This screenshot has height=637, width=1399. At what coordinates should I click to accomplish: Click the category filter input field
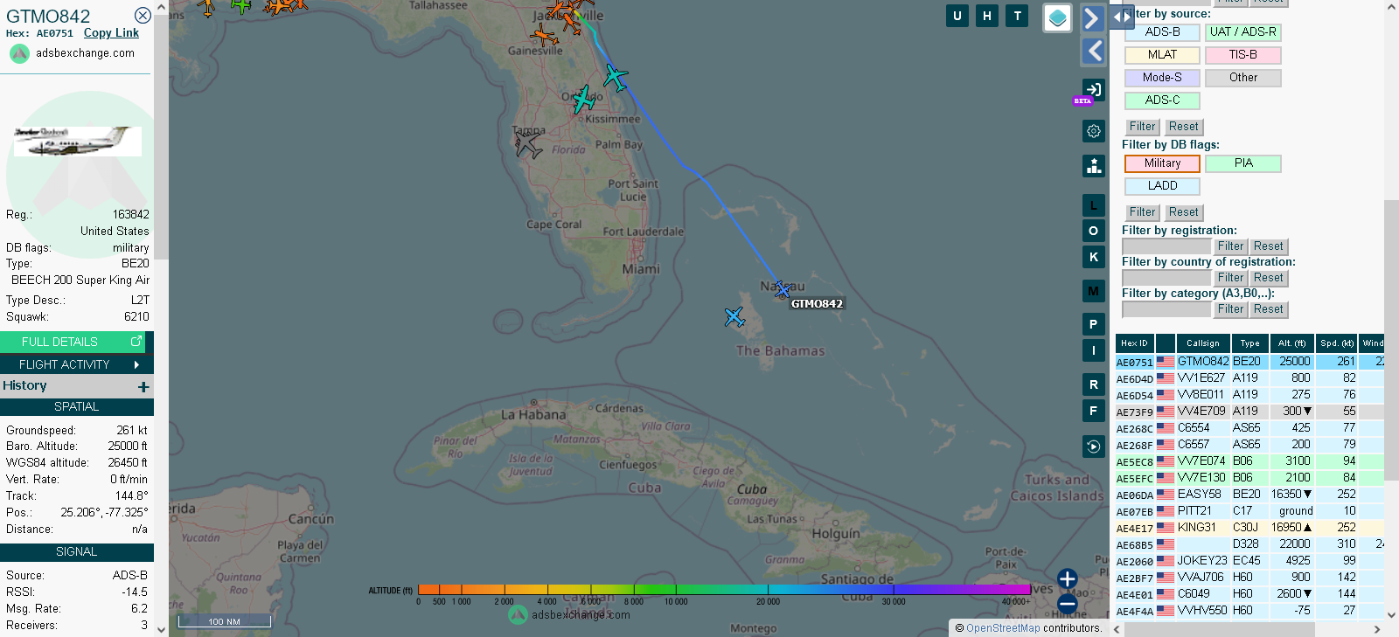1166,309
